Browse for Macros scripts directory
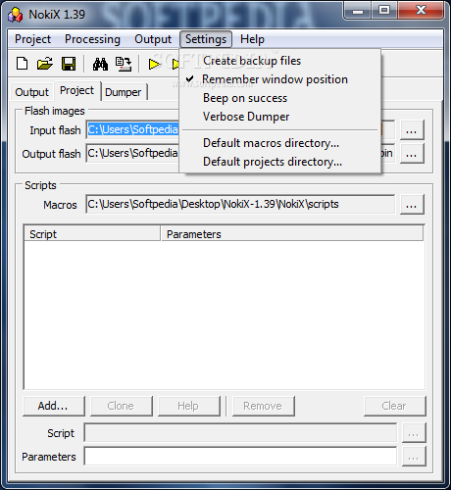Screen dimensions: 451x490 (x=412, y=205)
